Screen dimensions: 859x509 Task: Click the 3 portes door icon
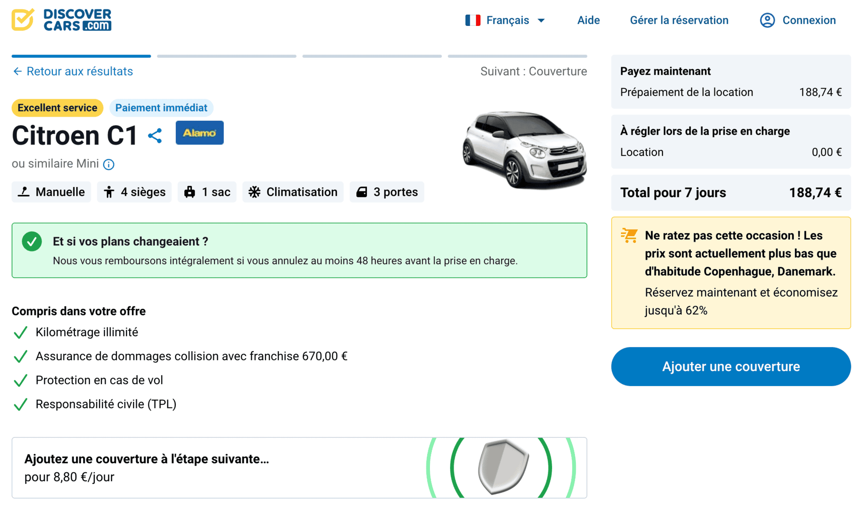(362, 192)
